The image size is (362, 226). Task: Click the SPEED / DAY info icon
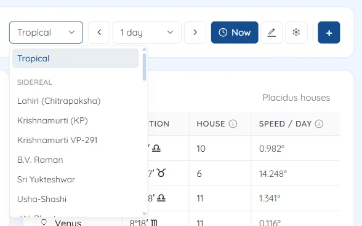click(319, 123)
